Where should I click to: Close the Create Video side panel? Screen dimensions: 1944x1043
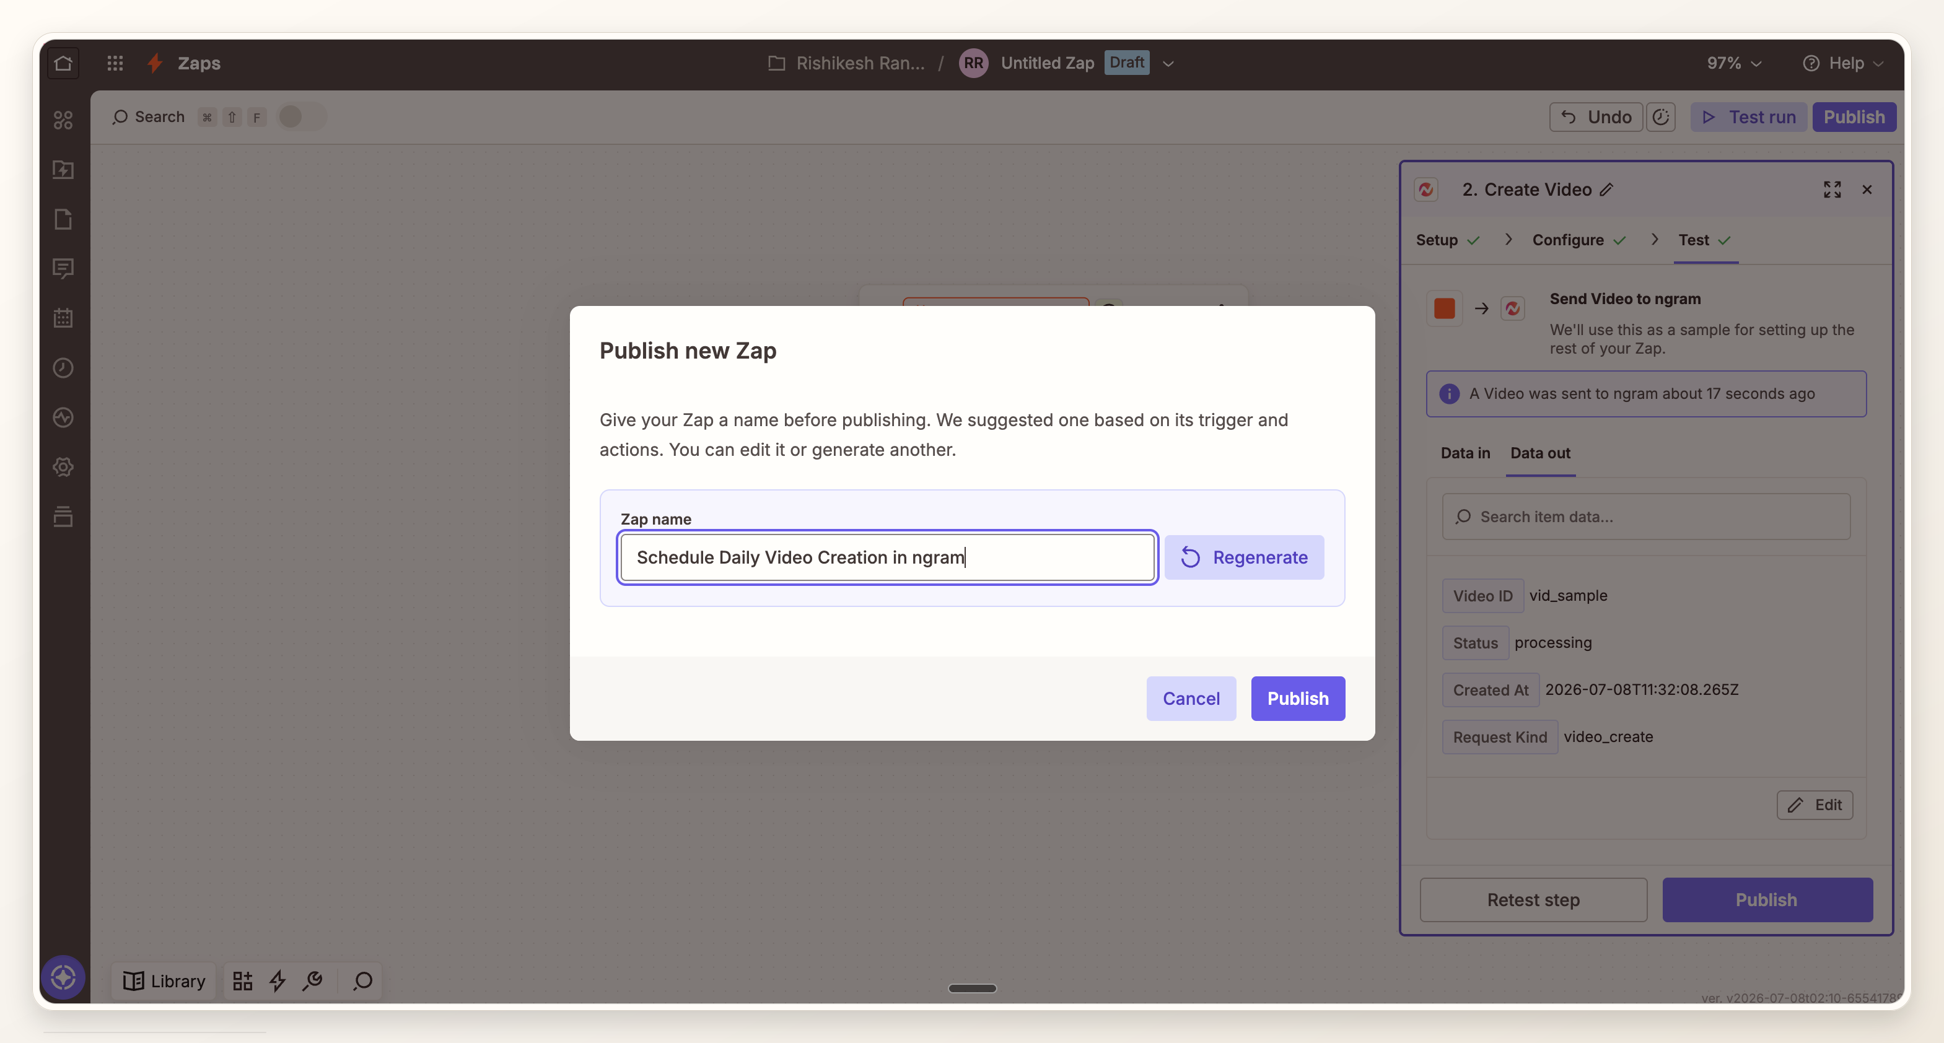point(1867,190)
